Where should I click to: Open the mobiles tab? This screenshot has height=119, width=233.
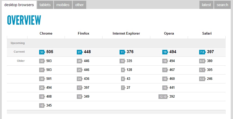pyautogui.click(x=63, y=5)
